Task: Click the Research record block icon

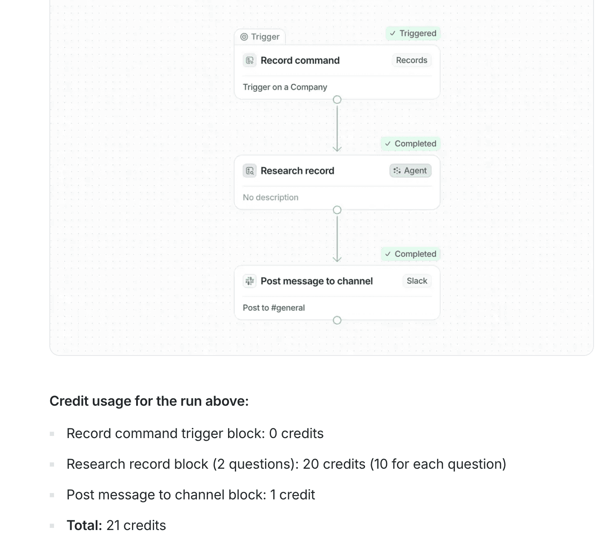Action: 250,171
